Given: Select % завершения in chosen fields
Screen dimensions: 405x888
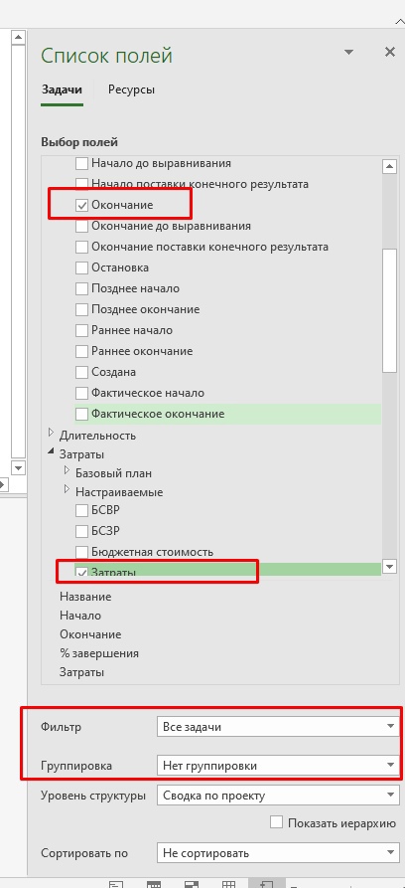Looking at the screenshot, I should [99, 653].
